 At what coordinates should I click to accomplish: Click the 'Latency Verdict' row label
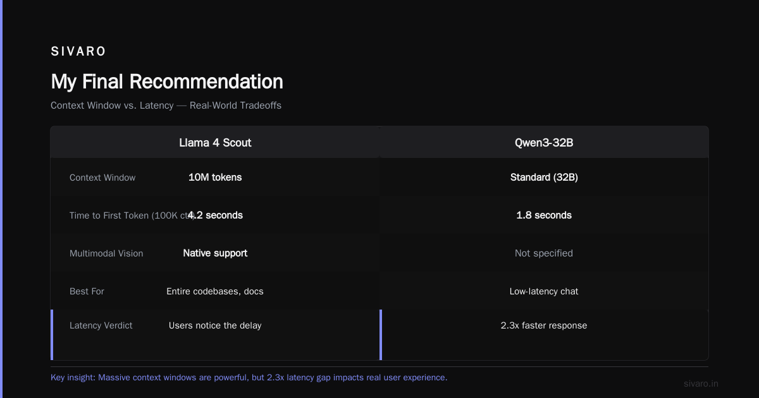click(x=101, y=325)
